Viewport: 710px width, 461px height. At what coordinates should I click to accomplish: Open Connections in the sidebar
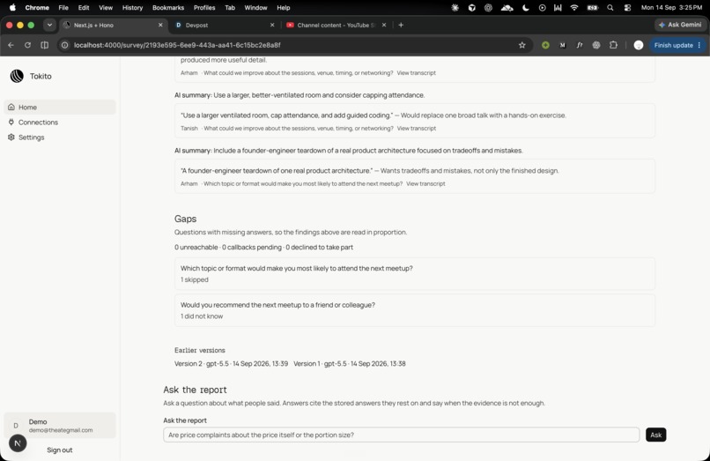(60, 122)
